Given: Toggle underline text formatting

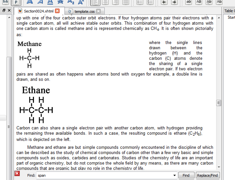Looking at the screenshot, I should 50,2.
